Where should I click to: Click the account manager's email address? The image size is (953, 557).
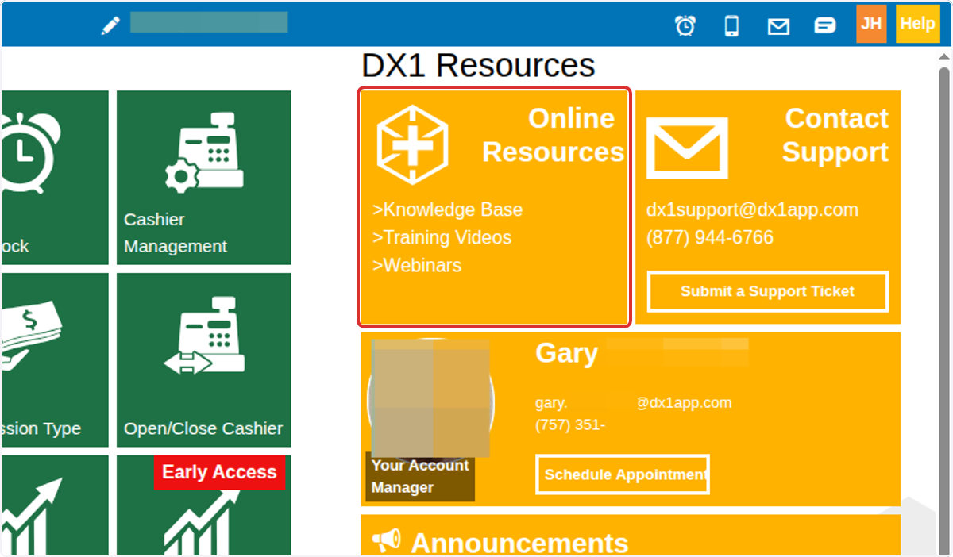tap(634, 403)
